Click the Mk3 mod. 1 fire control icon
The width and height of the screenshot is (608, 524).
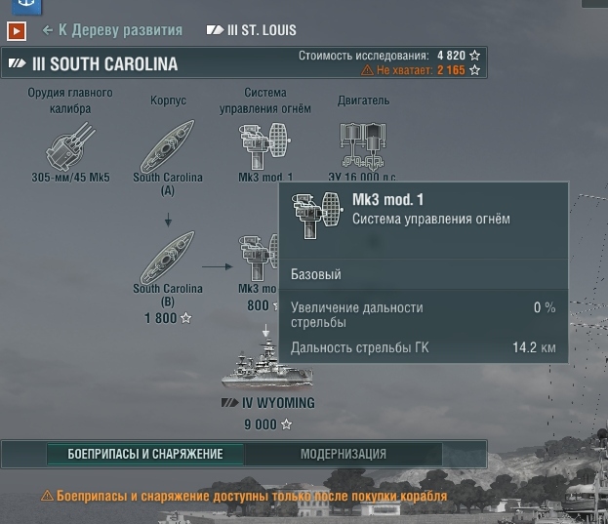[264, 146]
